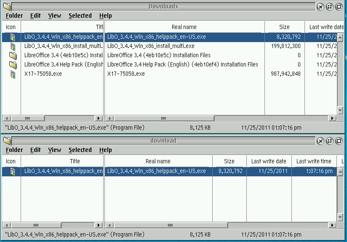Close the download window
This screenshot has width=347, height=242.
point(320,141)
